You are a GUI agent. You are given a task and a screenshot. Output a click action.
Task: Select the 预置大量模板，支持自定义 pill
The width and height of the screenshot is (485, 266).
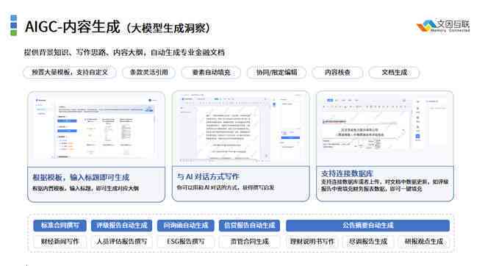click(x=70, y=72)
